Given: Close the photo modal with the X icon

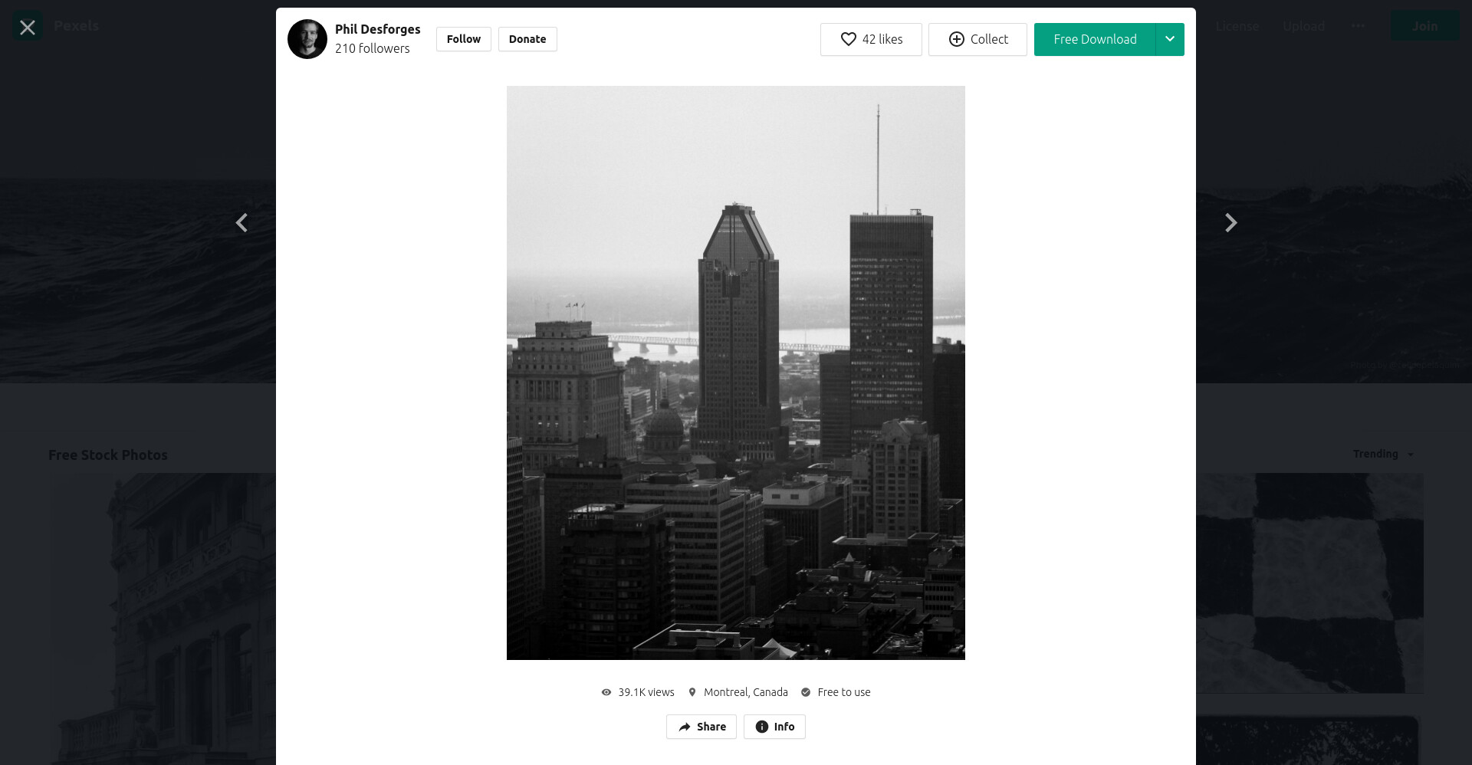Looking at the screenshot, I should pos(28,28).
